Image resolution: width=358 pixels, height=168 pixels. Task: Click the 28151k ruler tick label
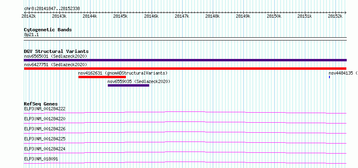(305, 16)
